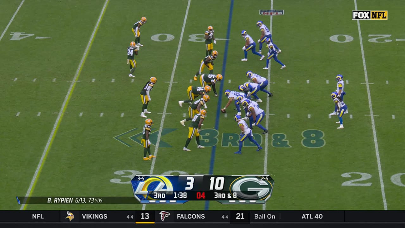Click the Vikings logo in the bottom ticker
Screen dimensions: 405x228
coord(70,217)
